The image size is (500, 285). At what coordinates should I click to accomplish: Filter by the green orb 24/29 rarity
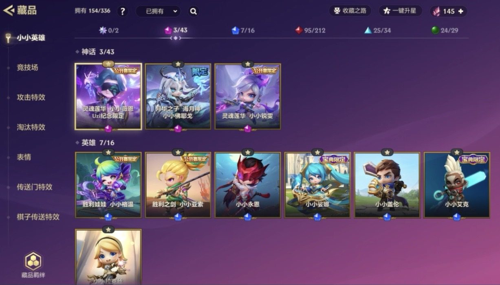[445, 30]
